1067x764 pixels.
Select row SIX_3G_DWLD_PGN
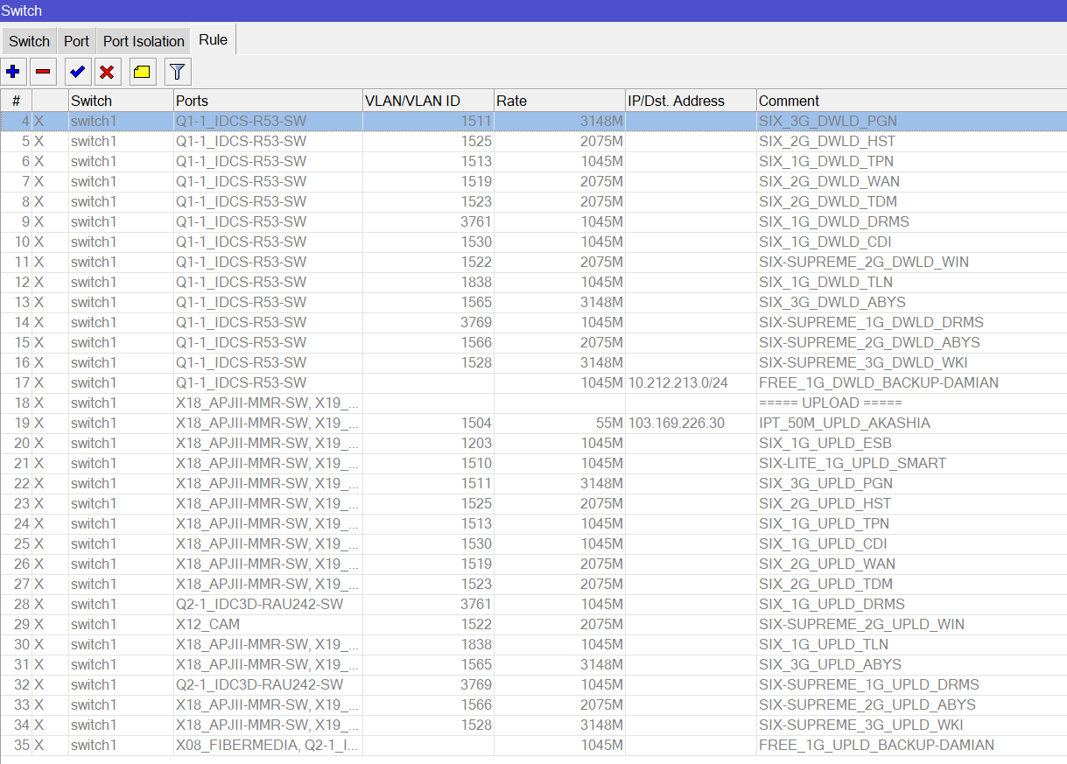pyautogui.click(x=533, y=121)
